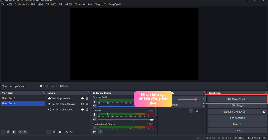Mute Mic/Aux speaker button

coord(95,119)
